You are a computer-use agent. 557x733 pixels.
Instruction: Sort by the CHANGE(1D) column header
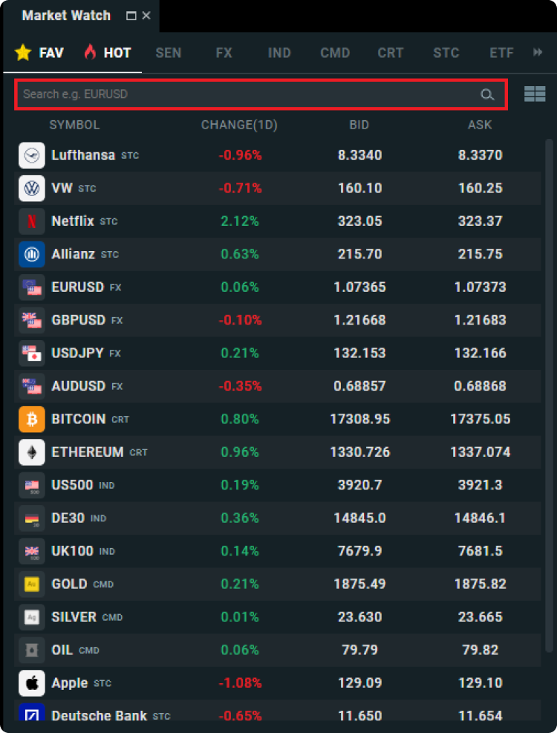tap(239, 125)
